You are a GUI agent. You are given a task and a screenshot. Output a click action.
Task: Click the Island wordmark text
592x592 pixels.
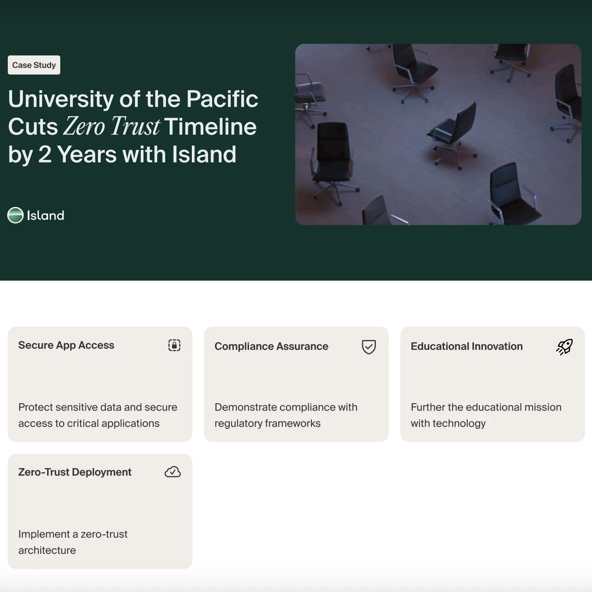[x=45, y=215]
